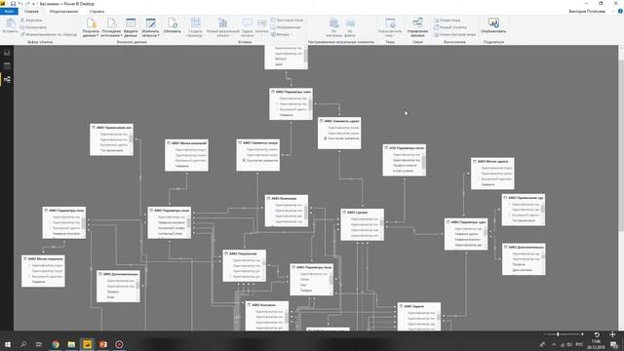The height and width of the screenshot is (351, 624).
Task: Click the signed-in user name at top right
Action: pos(587,11)
